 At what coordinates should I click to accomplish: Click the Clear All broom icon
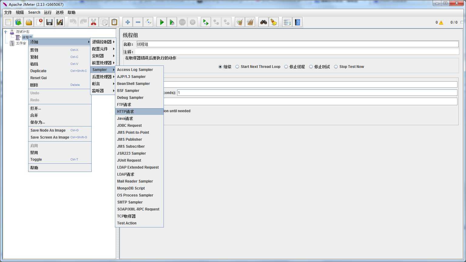pyautogui.click(x=250, y=22)
